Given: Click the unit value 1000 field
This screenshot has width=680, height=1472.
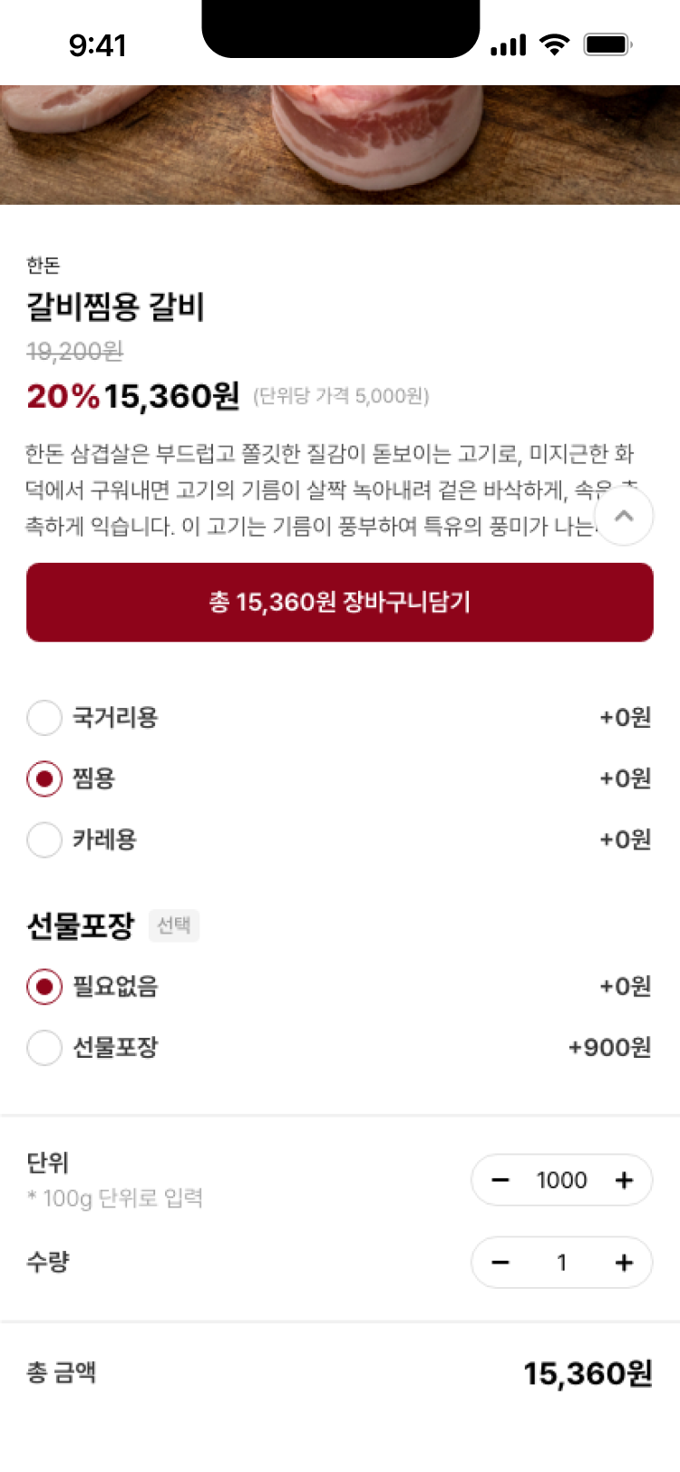Looking at the screenshot, I should [562, 1180].
